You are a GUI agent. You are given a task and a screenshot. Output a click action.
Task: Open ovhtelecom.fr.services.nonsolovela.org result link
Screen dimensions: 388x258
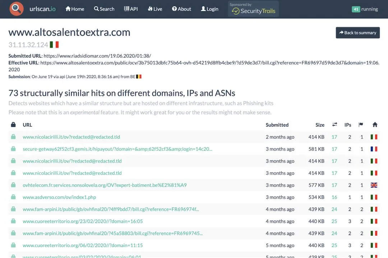[x=105, y=185]
